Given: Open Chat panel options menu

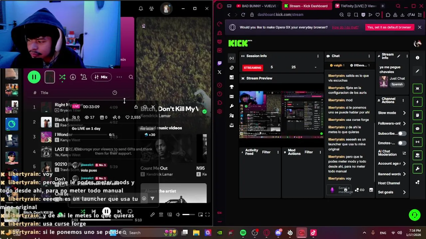Looking at the screenshot, I should point(369,56).
